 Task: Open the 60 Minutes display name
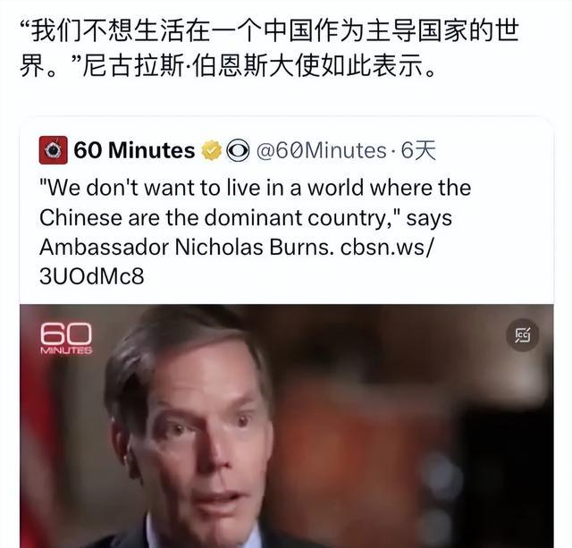134,150
